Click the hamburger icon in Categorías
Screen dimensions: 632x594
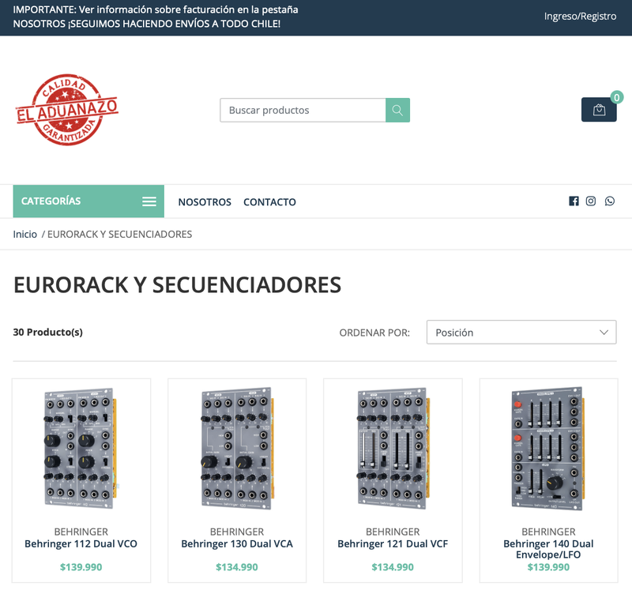tap(149, 201)
